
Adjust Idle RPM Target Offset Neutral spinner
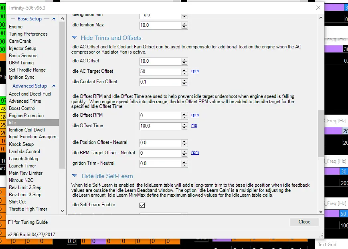(x=184, y=153)
